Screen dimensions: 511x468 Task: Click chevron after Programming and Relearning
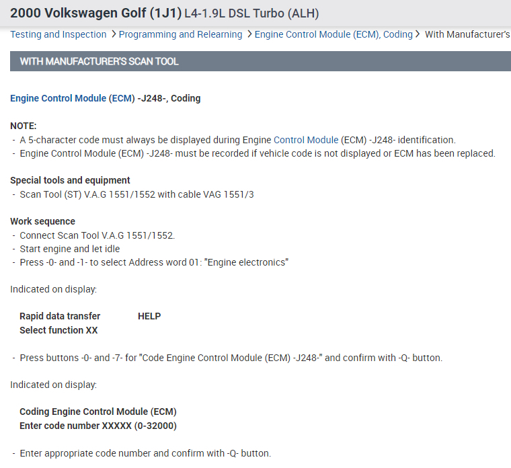point(249,34)
